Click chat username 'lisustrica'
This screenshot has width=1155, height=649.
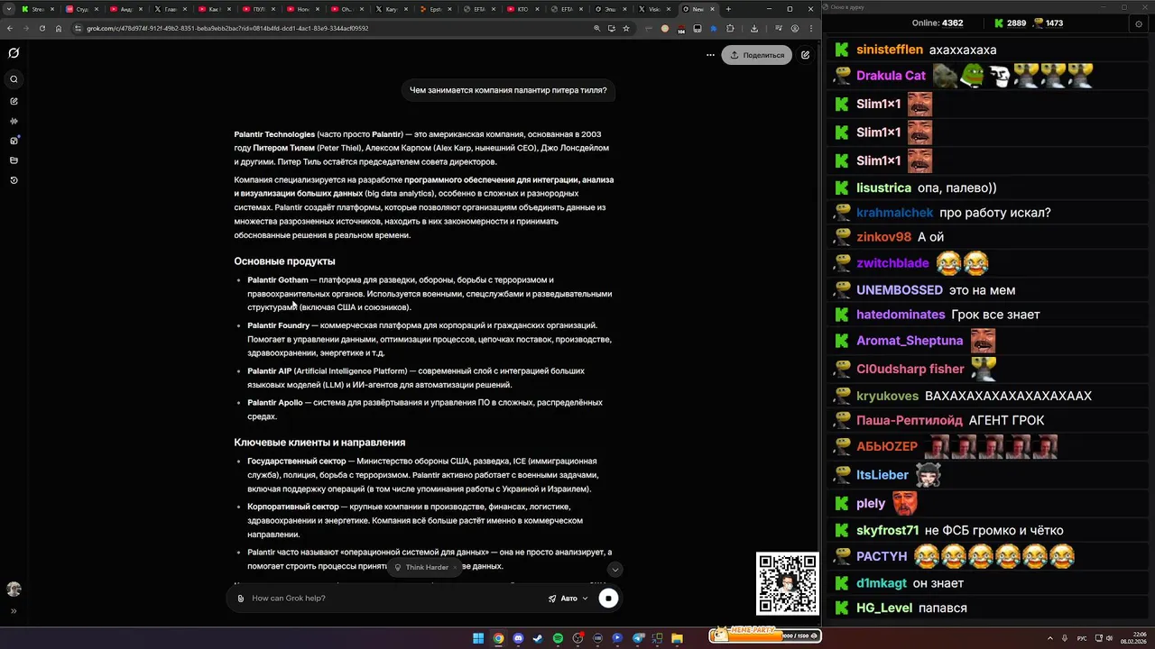click(883, 188)
